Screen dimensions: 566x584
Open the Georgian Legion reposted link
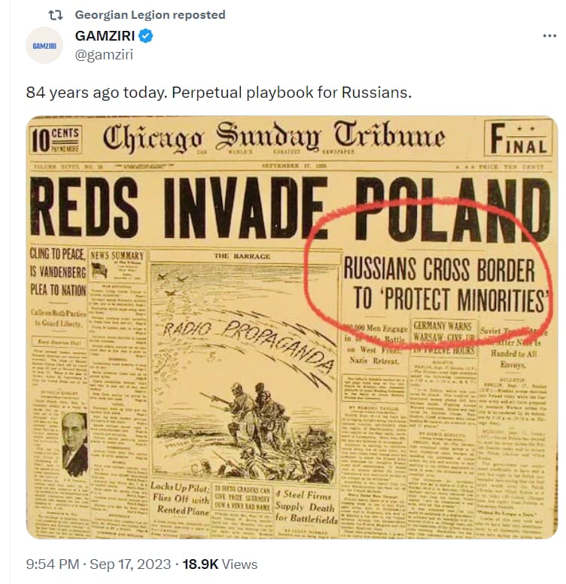(x=150, y=15)
